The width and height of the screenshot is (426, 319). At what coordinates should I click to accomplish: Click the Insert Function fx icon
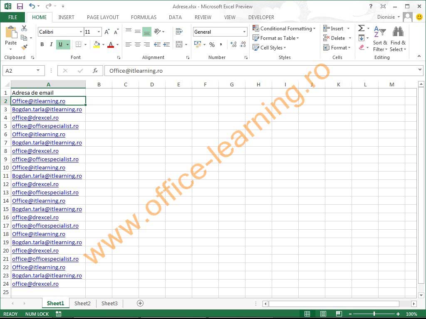(x=95, y=71)
